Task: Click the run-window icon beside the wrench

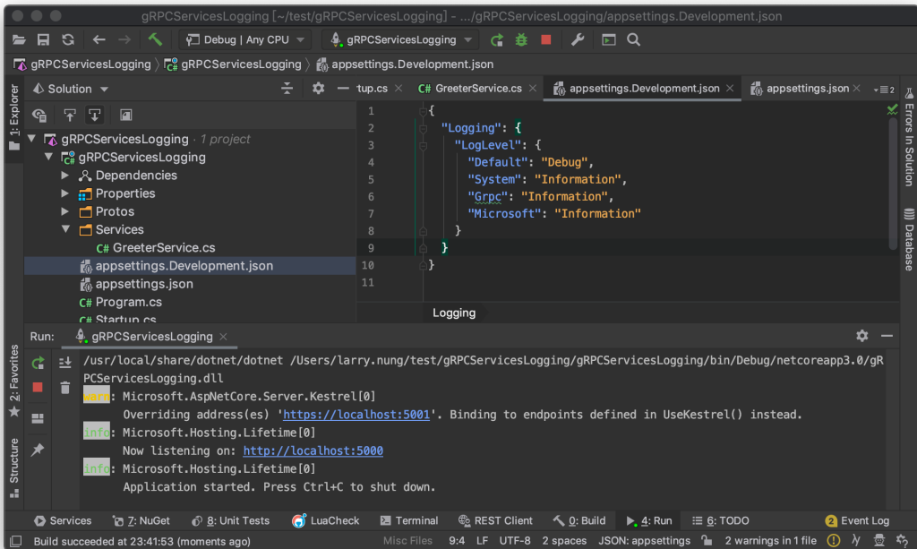Action: [x=609, y=39]
